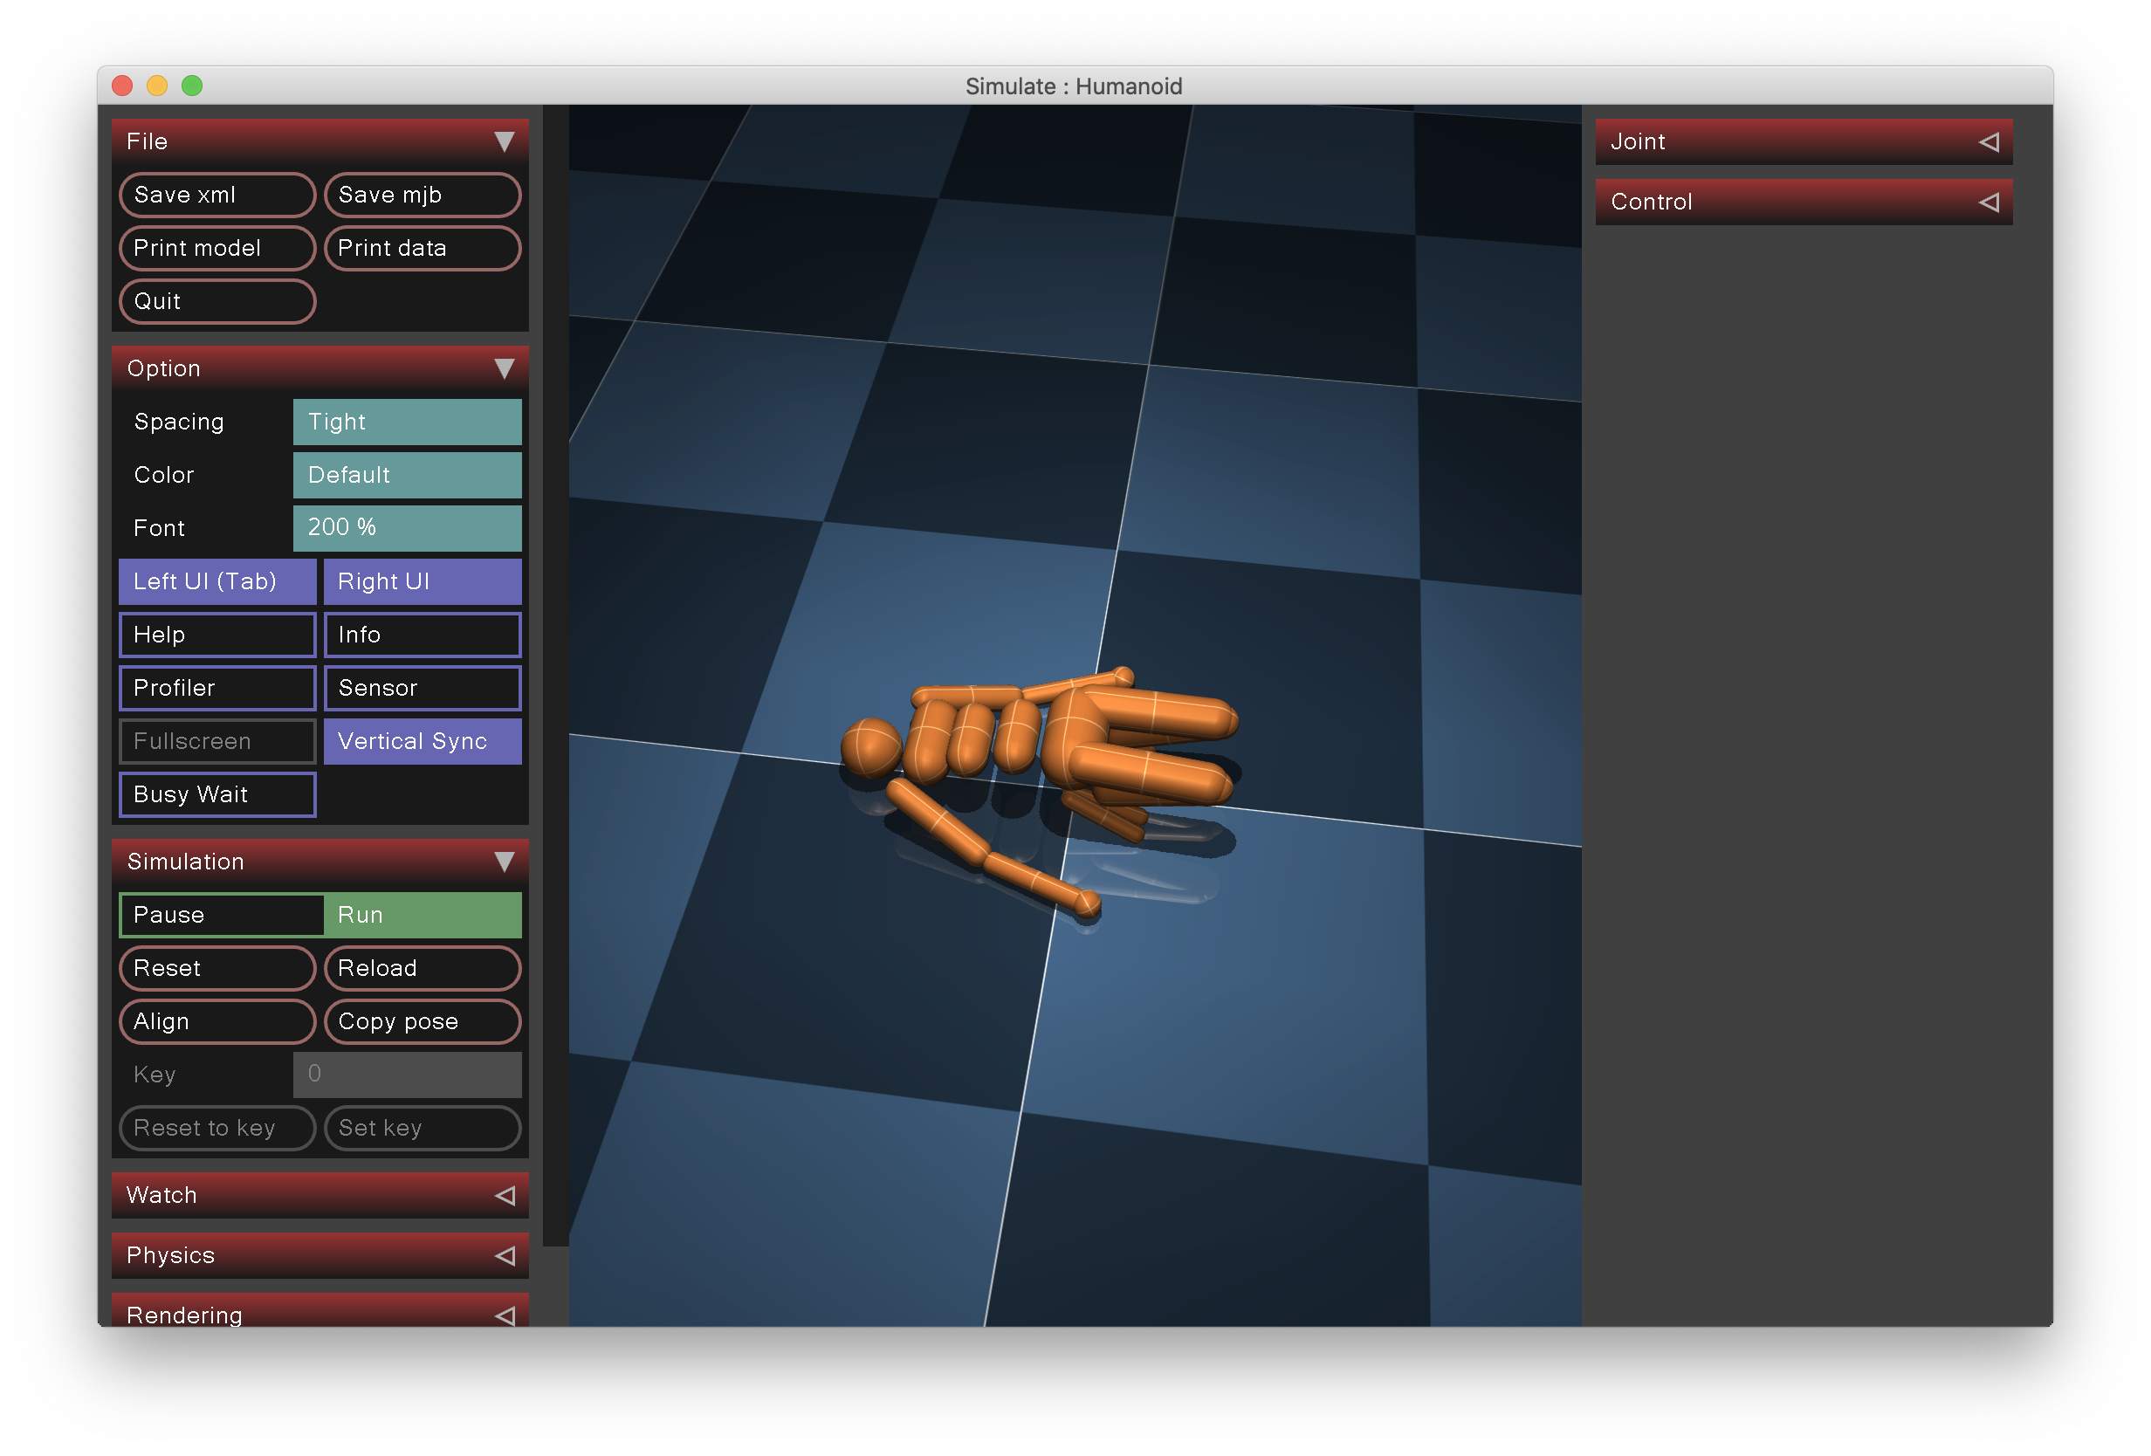2151x1456 pixels.
Task: Collapse the File section arrow
Action: pyautogui.click(x=504, y=141)
